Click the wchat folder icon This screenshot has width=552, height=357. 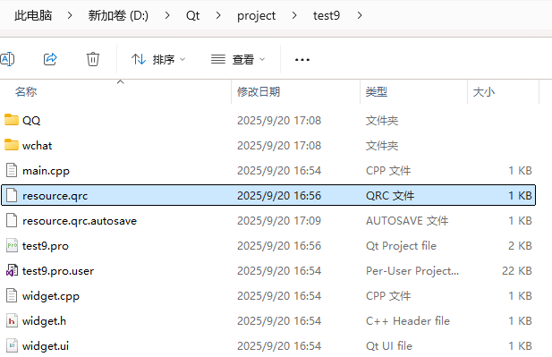[x=12, y=145]
